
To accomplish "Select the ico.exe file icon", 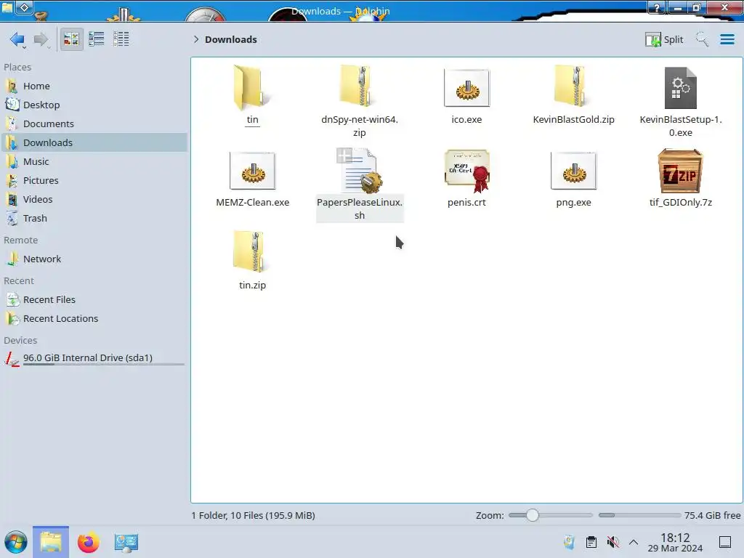I will 466,88.
